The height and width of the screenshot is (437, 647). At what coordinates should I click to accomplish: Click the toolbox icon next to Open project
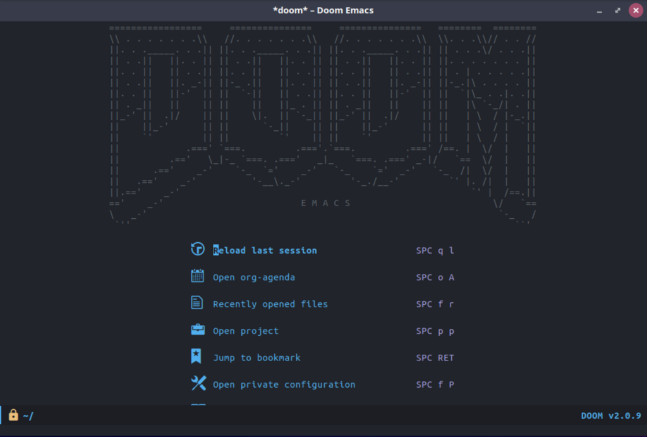[198, 329]
